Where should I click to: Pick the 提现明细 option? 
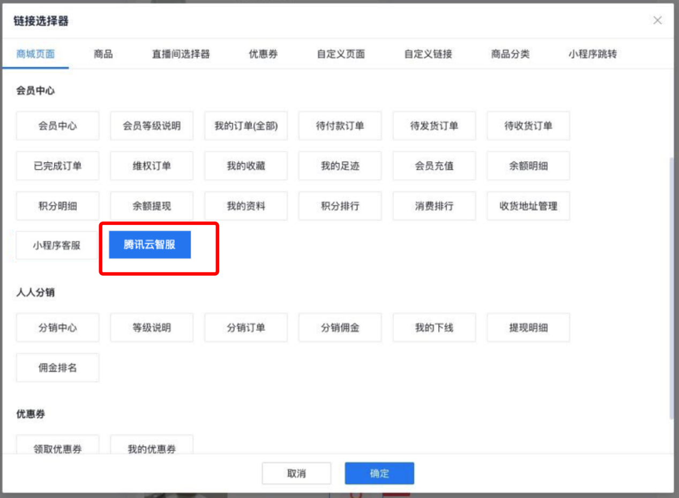[528, 328]
